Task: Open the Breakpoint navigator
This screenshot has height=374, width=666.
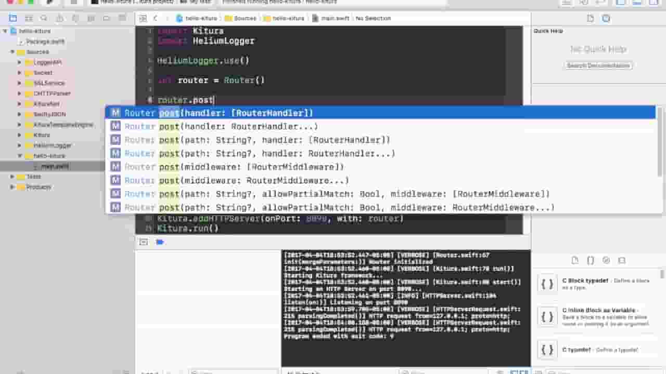Action: point(107,18)
